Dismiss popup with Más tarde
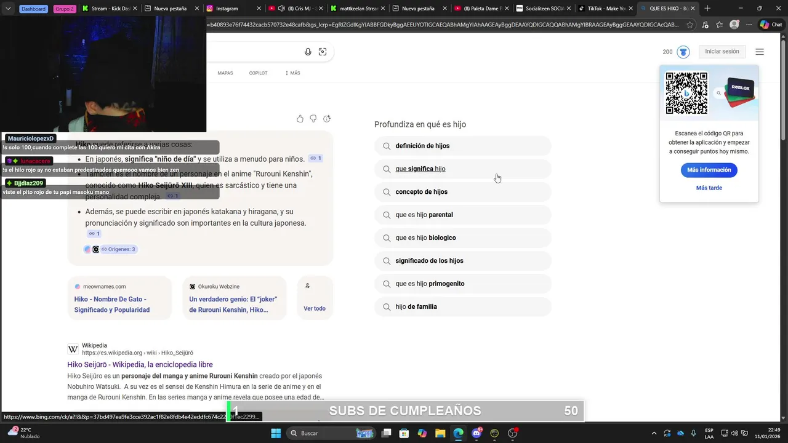This screenshot has height=443, width=788. 709,188
